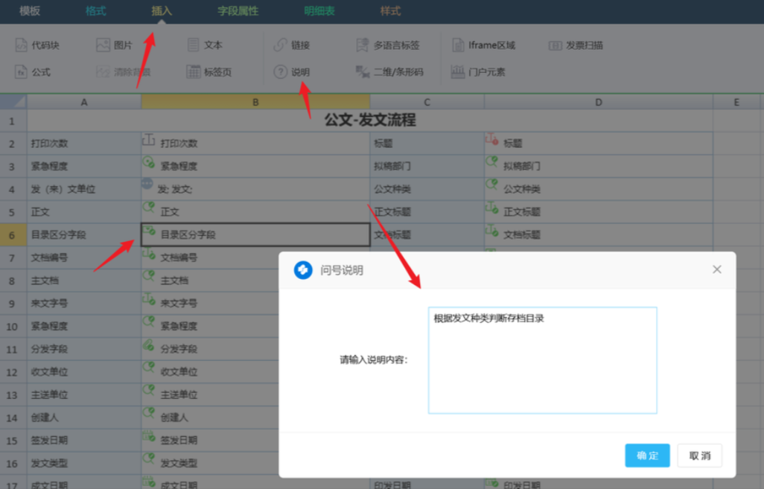
Task: Open the 字段属性 tab
Action: (238, 10)
